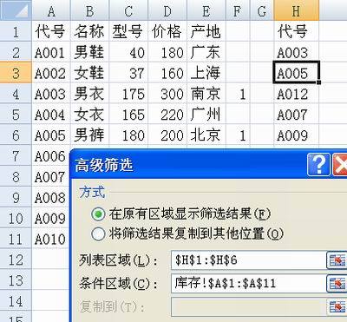Click cell A8 with A007
The width and height of the screenshot is (347, 322).
51,176
